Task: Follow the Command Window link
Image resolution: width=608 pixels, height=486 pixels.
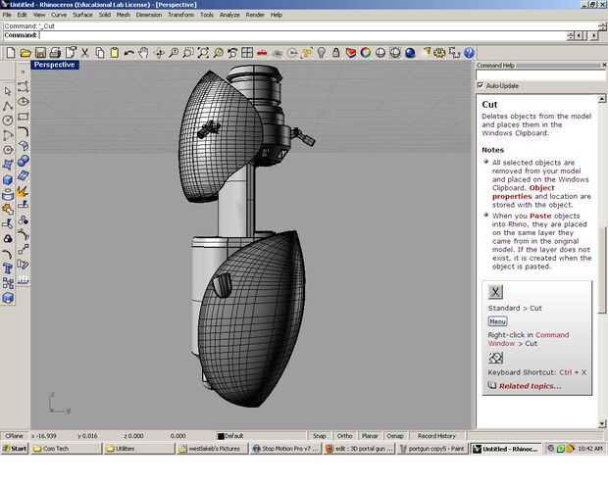Action: point(529,339)
